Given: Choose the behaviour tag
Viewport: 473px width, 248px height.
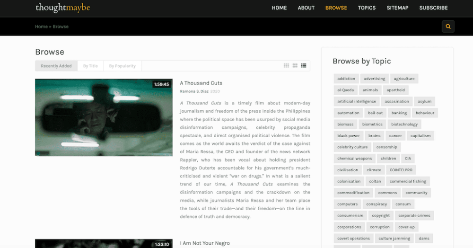Looking at the screenshot, I should click(425, 113).
